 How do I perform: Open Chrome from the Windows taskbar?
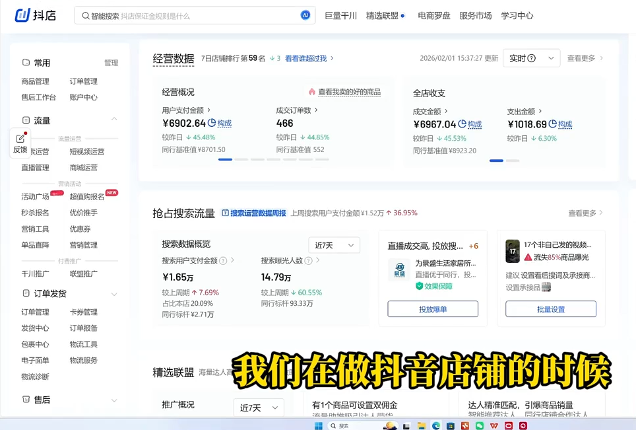(435, 425)
